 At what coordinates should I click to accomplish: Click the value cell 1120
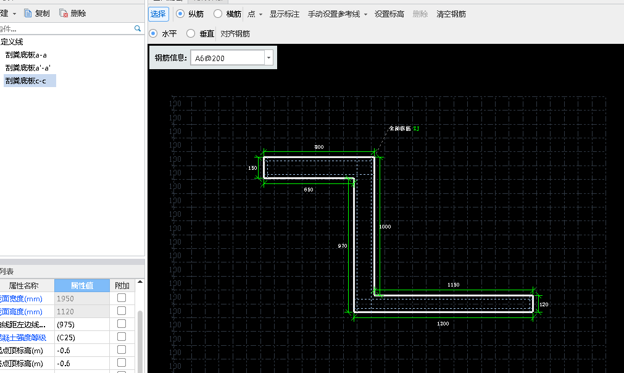point(82,311)
